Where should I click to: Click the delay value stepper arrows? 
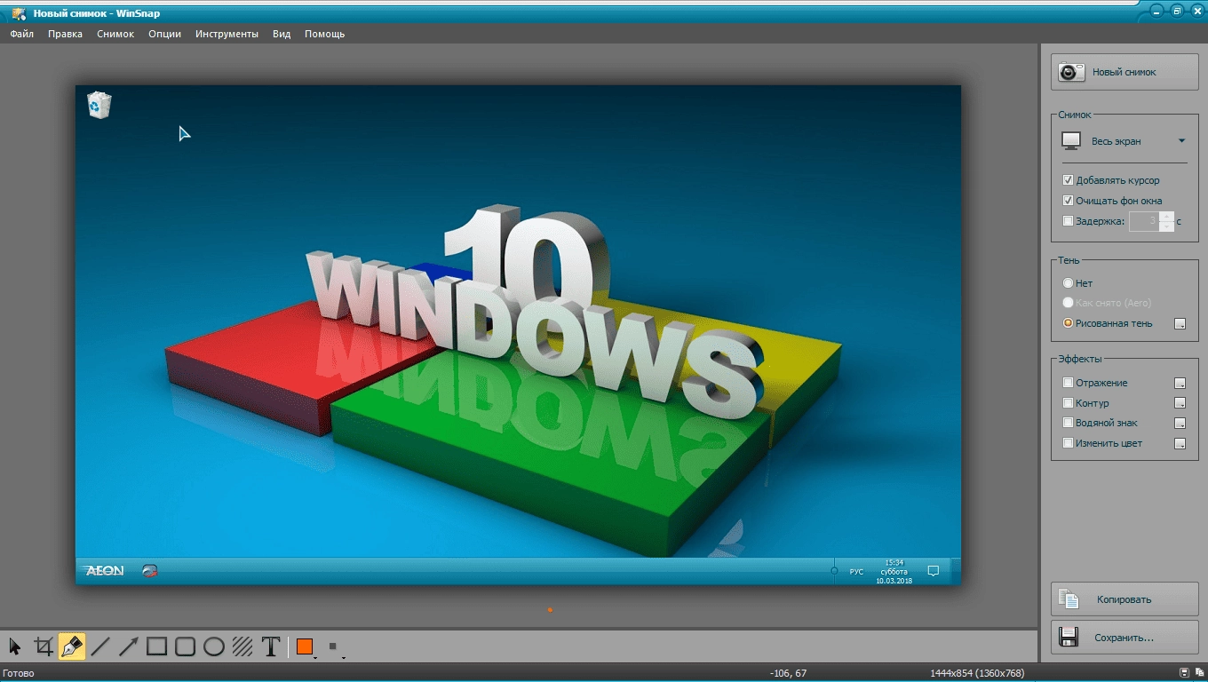pyautogui.click(x=1167, y=221)
